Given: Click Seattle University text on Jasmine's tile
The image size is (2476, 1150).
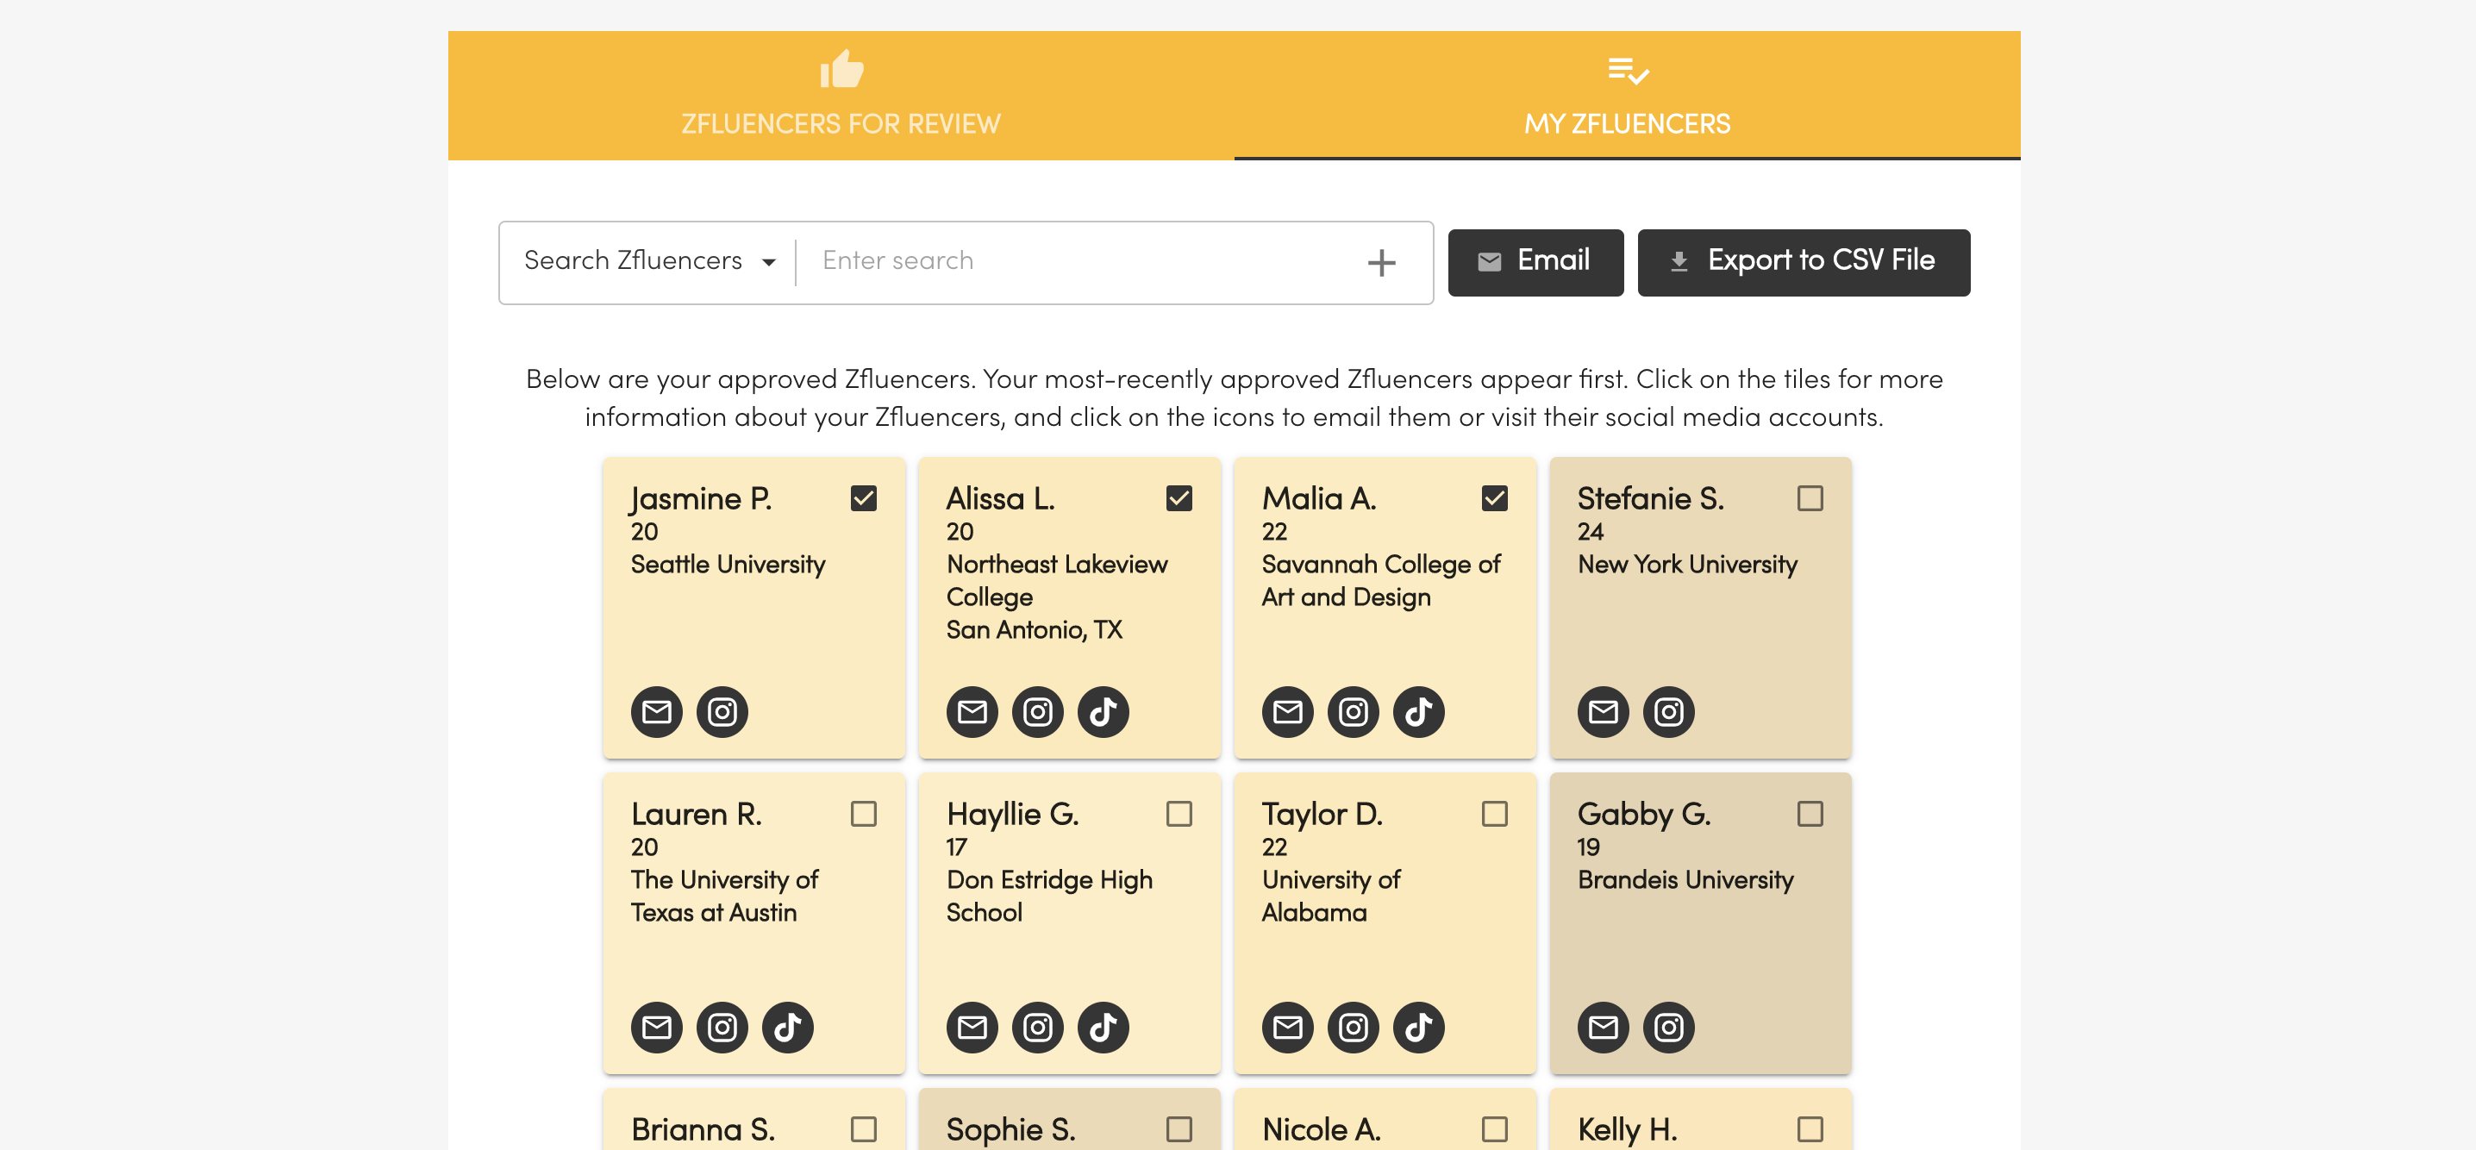Looking at the screenshot, I should pyautogui.click(x=728, y=564).
